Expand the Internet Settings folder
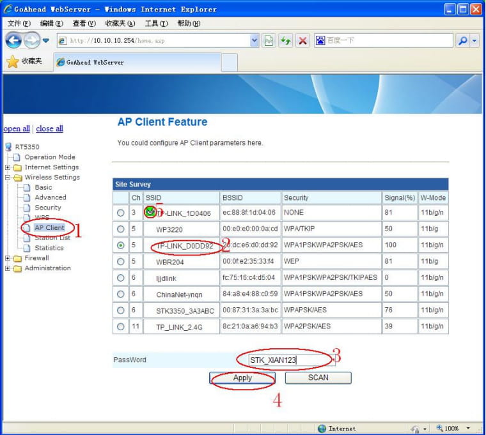The image size is (486, 435). point(8,167)
